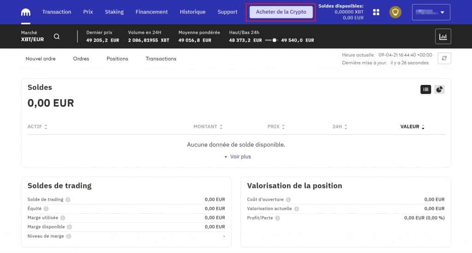The width and height of the screenshot is (472, 253).
Task: Sort balances by PRIX column
Action: coord(276,126)
